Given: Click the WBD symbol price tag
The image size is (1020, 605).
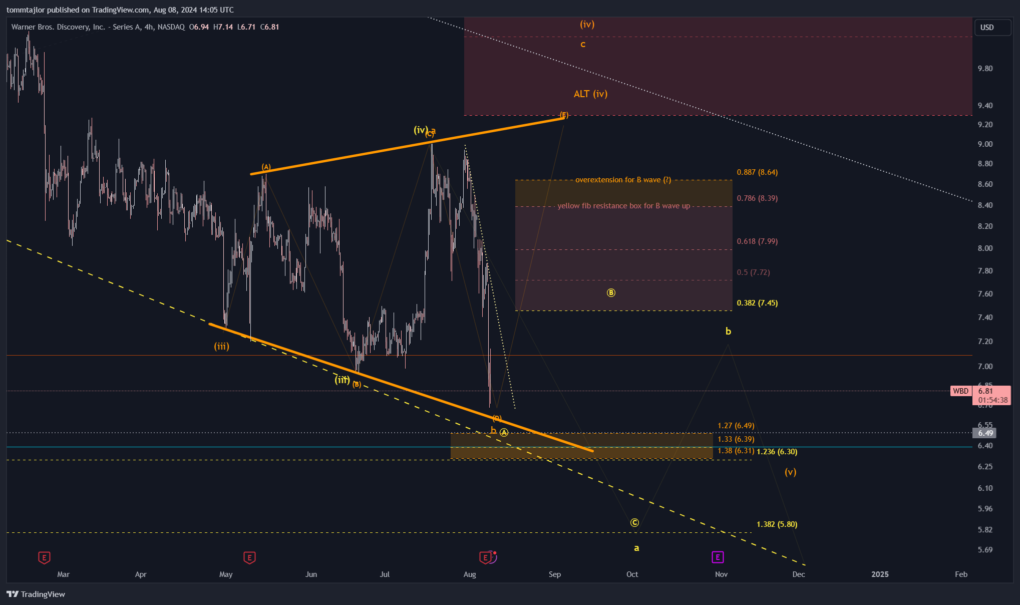Looking at the screenshot, I should point(961,391).
